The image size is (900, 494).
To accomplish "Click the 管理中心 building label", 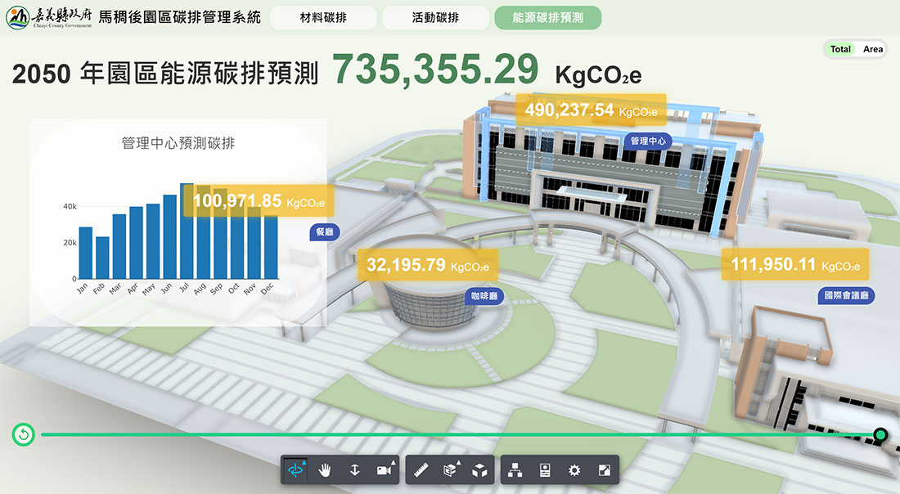I will (648, 141).
